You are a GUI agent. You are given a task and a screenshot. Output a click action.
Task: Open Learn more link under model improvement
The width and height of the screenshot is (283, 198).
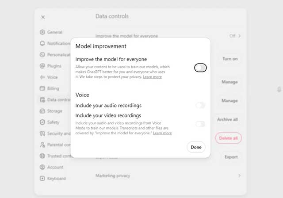[152, 77]
